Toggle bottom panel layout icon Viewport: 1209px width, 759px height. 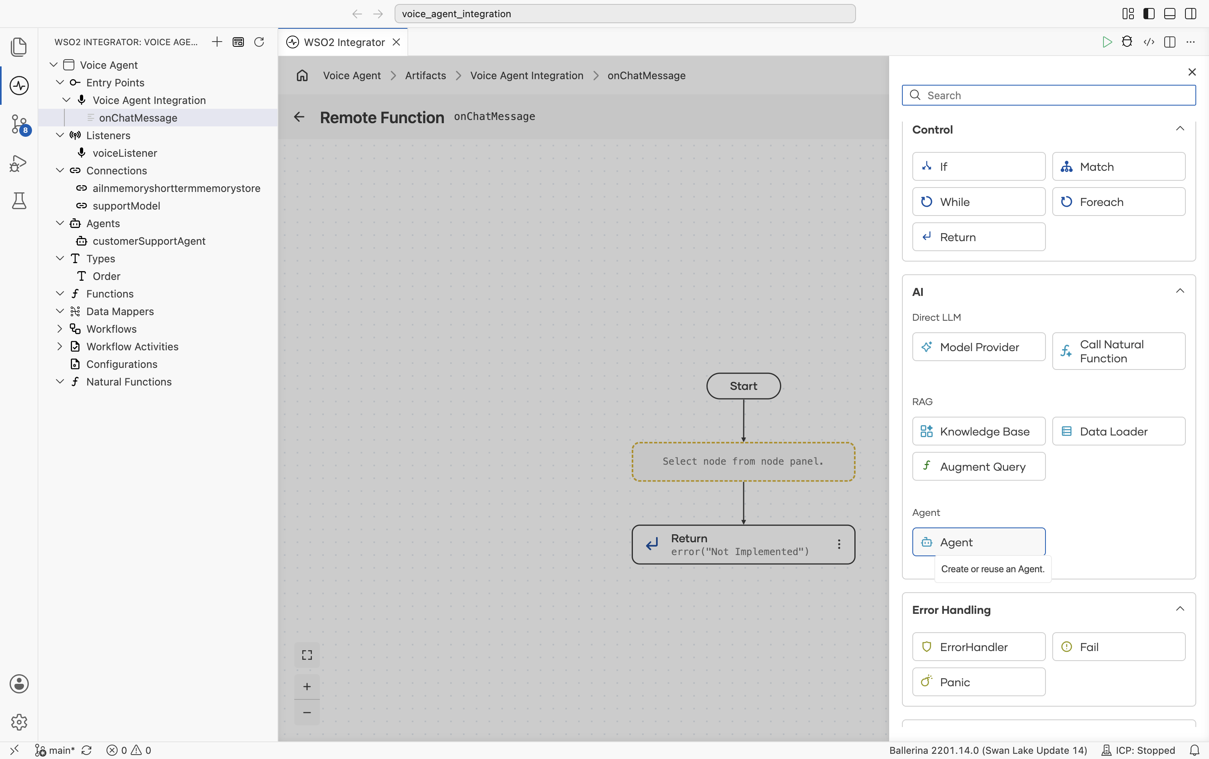coord(1169,14)
